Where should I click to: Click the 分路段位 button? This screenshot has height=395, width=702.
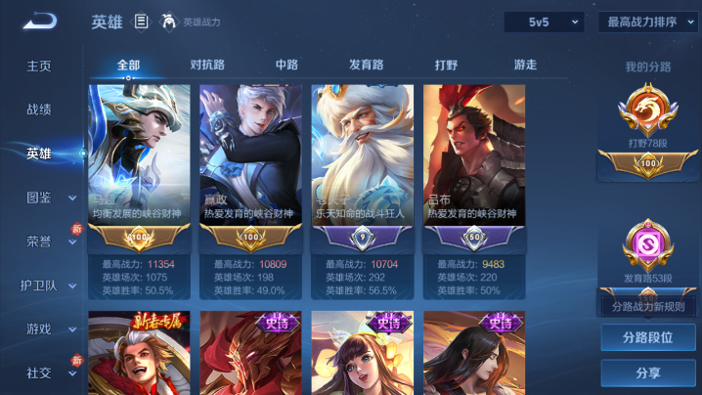pos(648,337)
